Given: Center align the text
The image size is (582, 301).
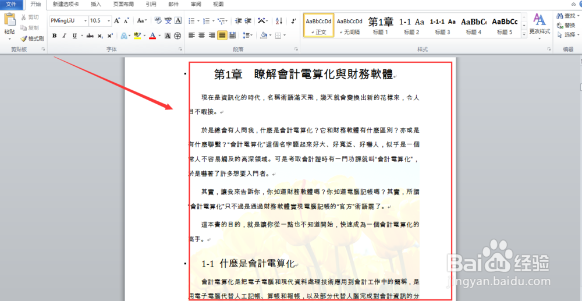Looking at the screenshot, I should [x=201, y=36].
